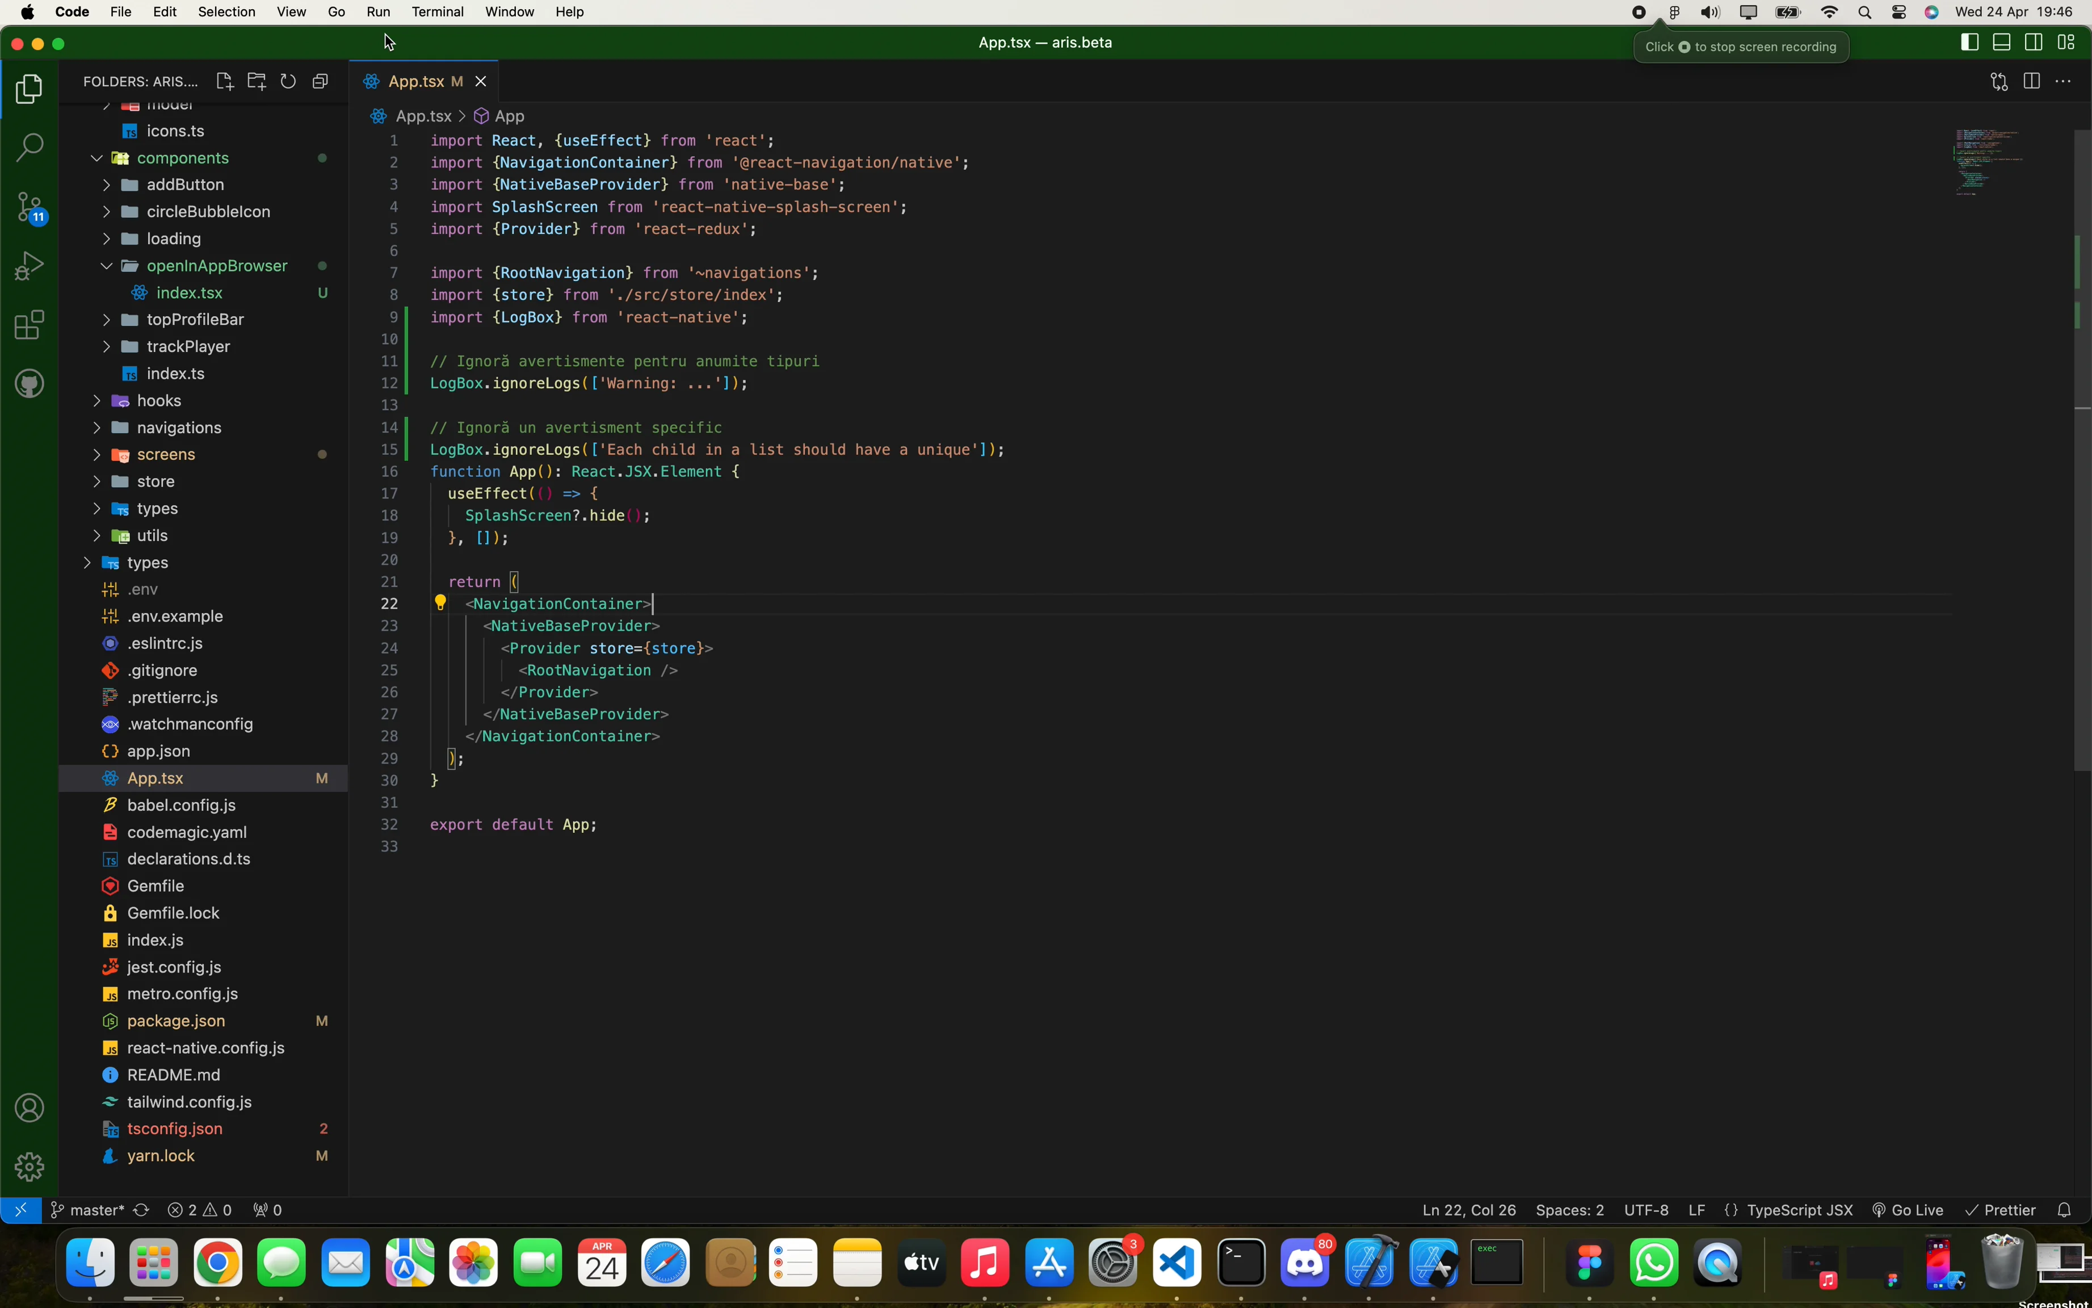Toggle the primary side bar visibility
This screenshot has height=1308, width=2092.
pos(1969,43)
